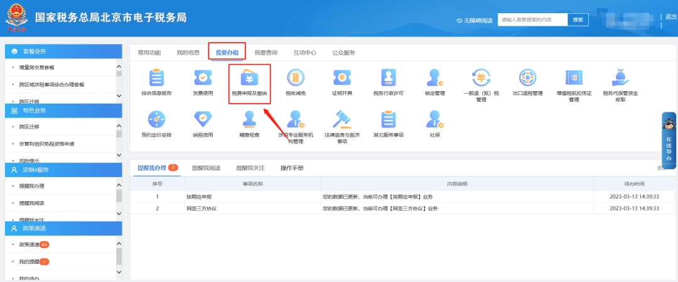Open the 涉税专业服务机构管理 icon
Image resolution: width=678 pixels, height=282 pixels.
(296, 120)
